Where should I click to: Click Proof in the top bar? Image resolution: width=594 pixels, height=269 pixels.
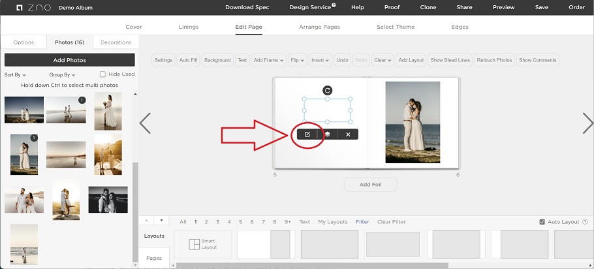tap(392, 7)
